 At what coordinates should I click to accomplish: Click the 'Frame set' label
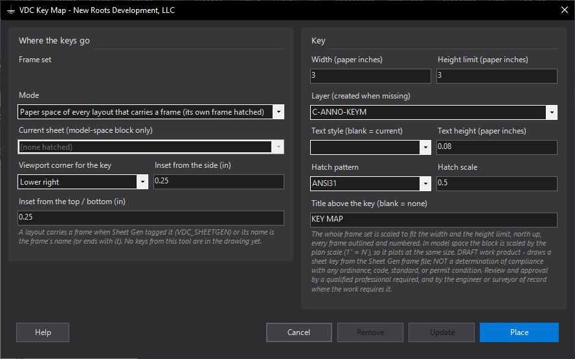coord(35,60)
